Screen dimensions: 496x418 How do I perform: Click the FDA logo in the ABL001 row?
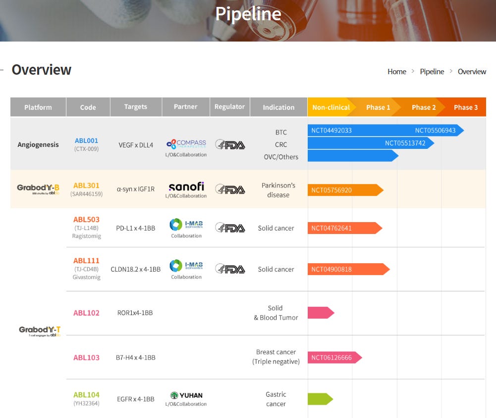[230, 144]
